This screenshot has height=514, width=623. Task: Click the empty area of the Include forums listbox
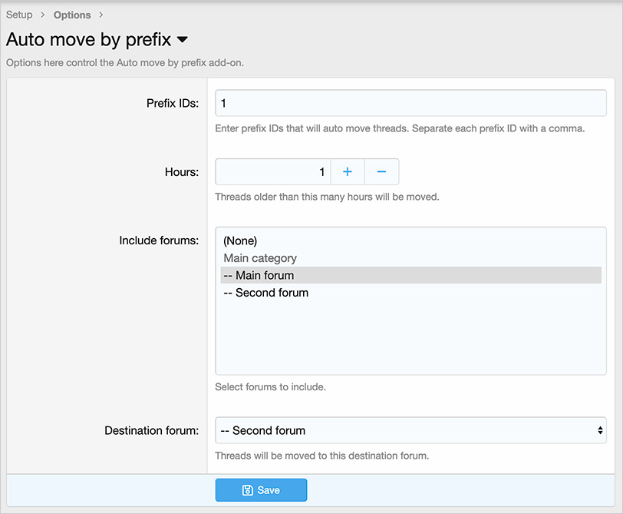pyautogui.click(x=410, y=338)
